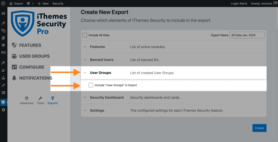Go to the Export home link
The width and height of the screenshot is (278, 142).
16,4
